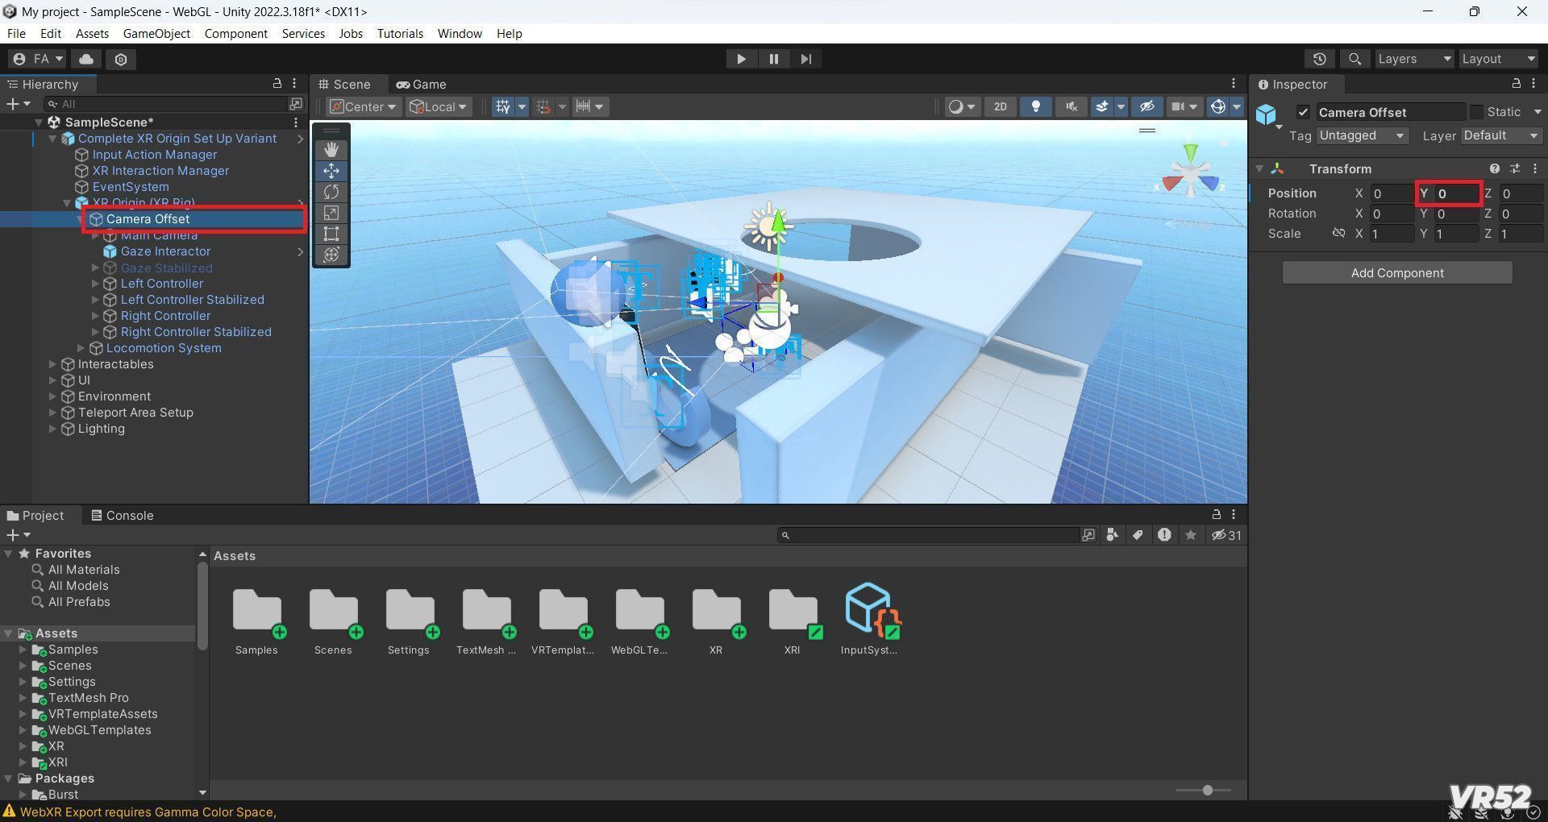Click the favorites star icon in Project
1548x822 pixels.
point(1191,535)
